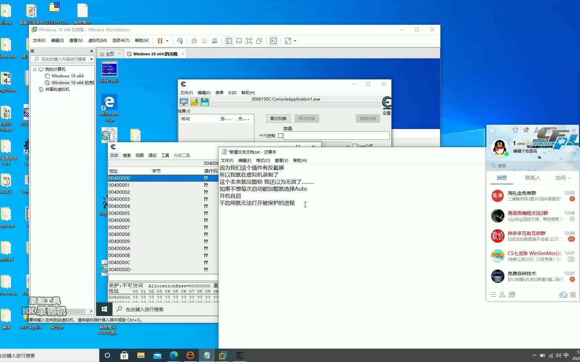Select a process using the computer icon in Cheat Engine

point(184,102)
